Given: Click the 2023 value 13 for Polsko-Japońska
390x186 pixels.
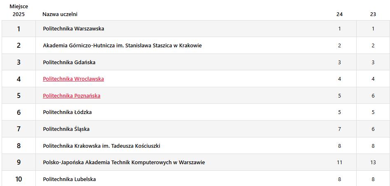Looking at the screenshot, I should coord(373,163).
